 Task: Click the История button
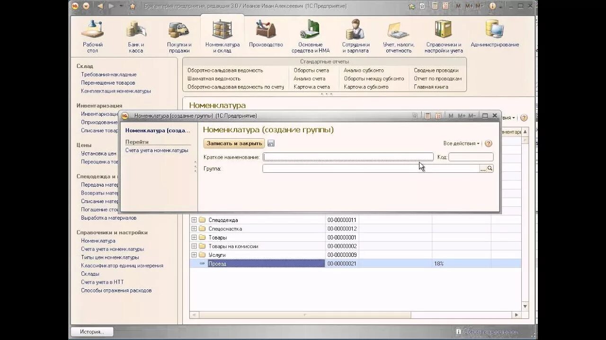point(92,331)
